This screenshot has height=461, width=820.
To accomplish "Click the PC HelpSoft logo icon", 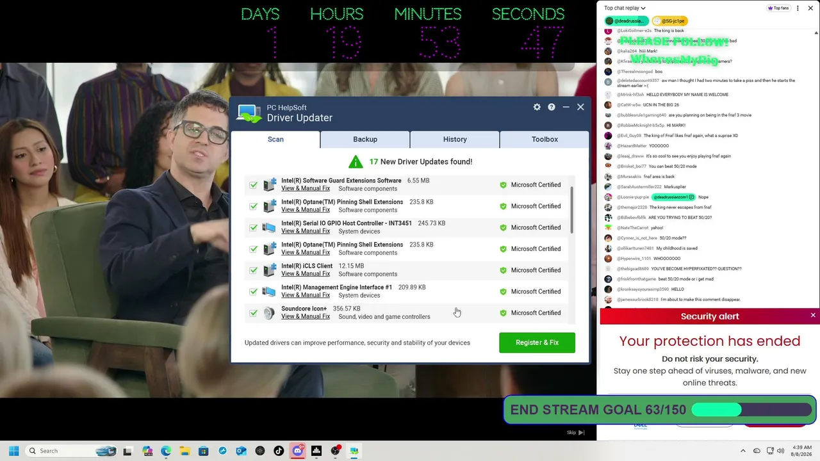I will [249, 113].
